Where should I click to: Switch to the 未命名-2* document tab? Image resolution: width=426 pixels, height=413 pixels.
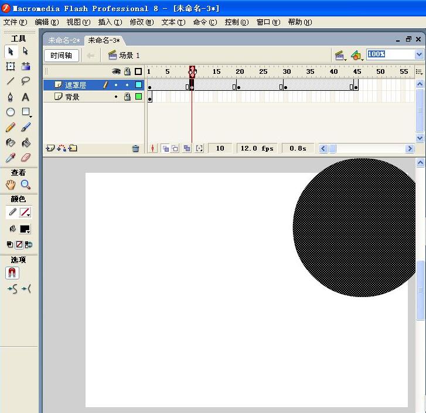[x=64, y=40]
